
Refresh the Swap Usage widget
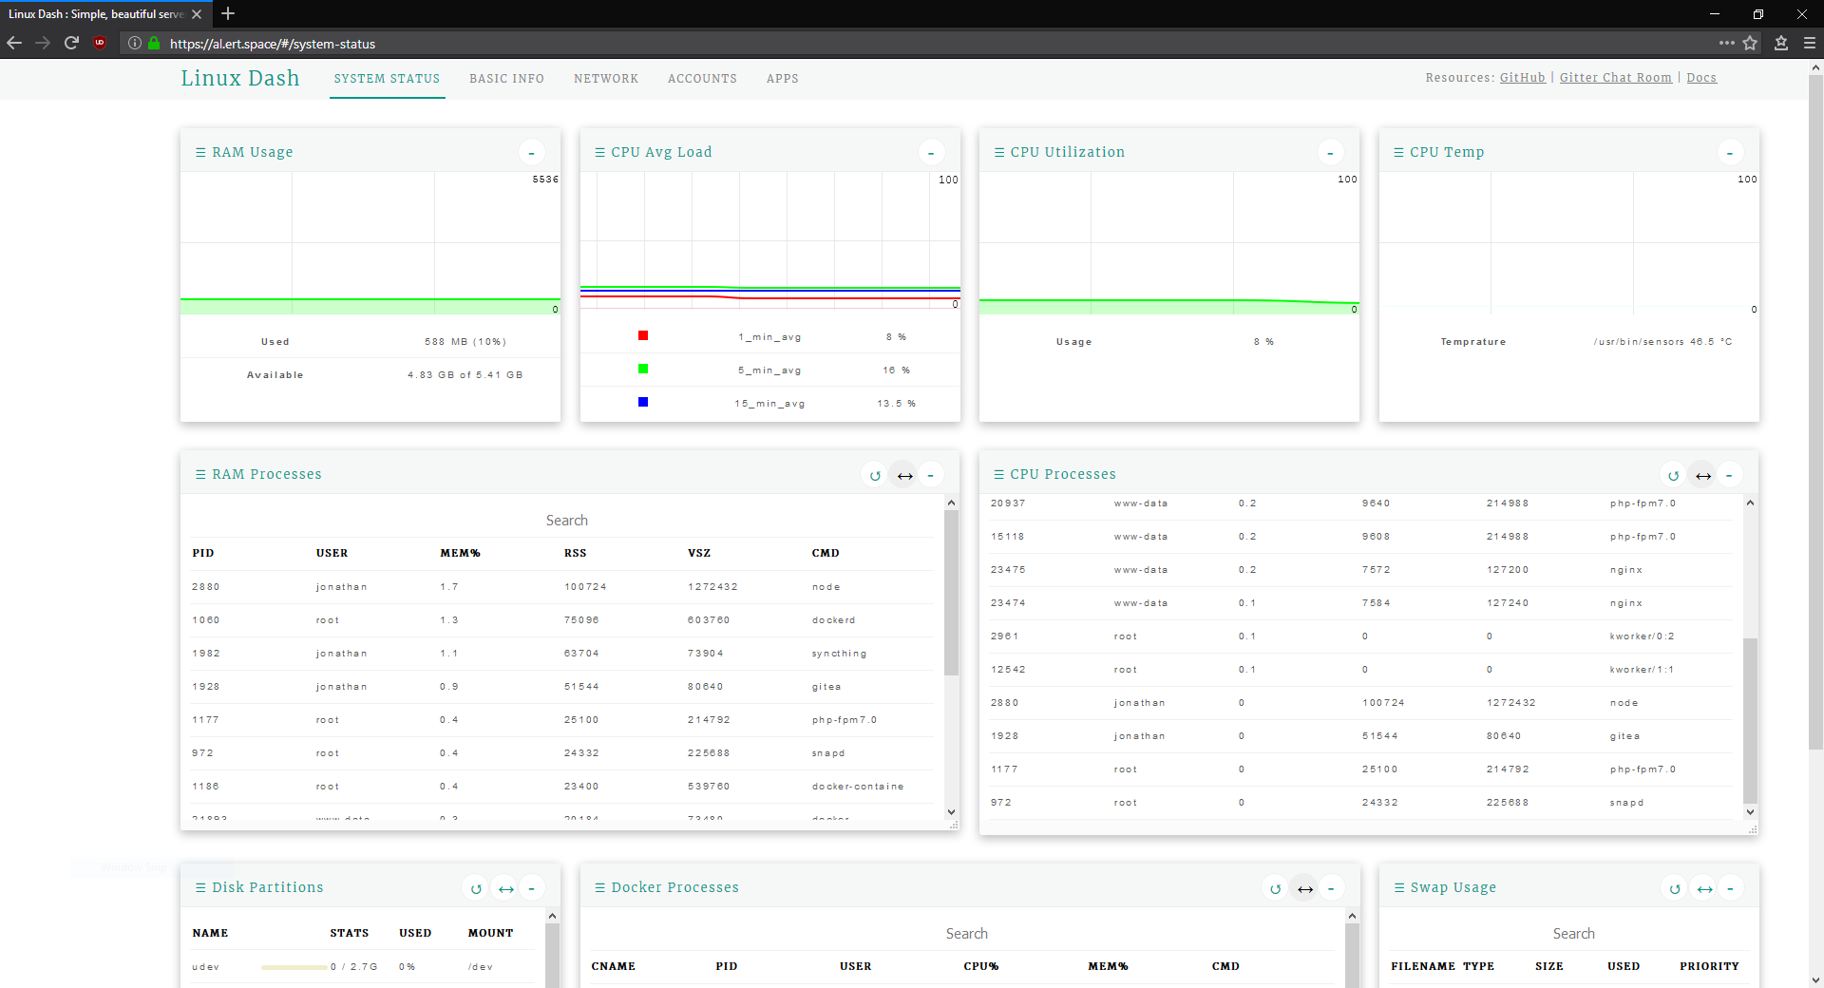point(1675,888)
